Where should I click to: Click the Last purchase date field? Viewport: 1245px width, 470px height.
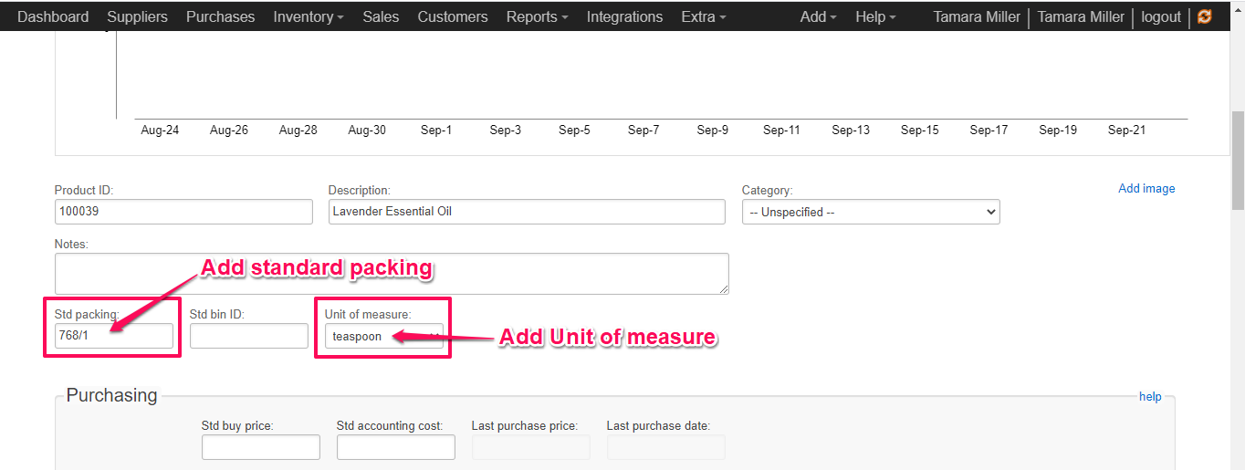666,447
